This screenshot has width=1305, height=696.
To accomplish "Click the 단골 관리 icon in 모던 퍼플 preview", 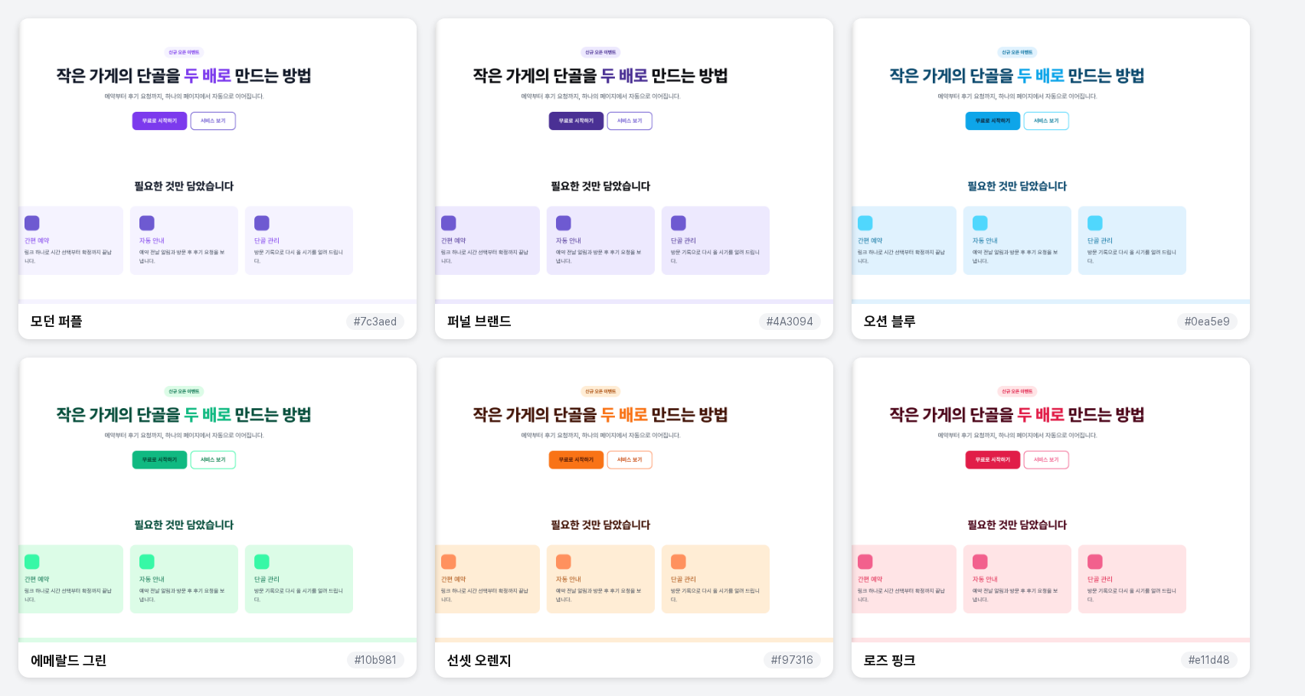I will point(262,223).
